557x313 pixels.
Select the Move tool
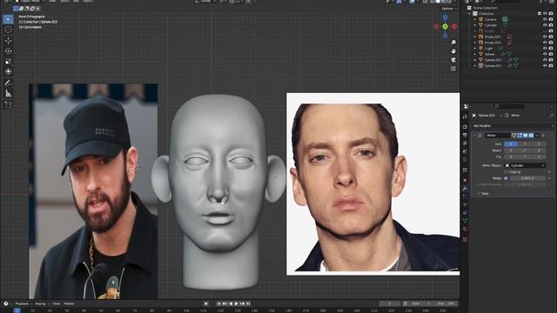point(8,41)
